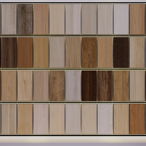Select the dark weathered gray-brown wood swatch in the top row
Viewport: 146px width, 146px height.
click(x=25, y=19)
